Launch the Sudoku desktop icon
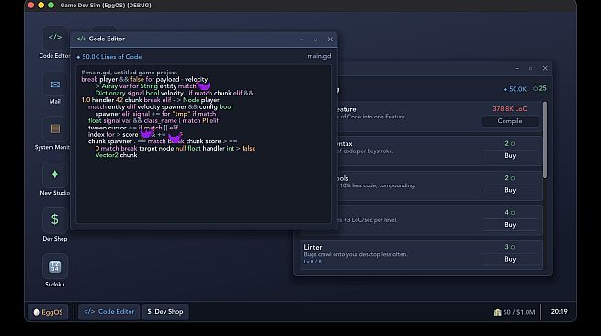 (55, 266)
